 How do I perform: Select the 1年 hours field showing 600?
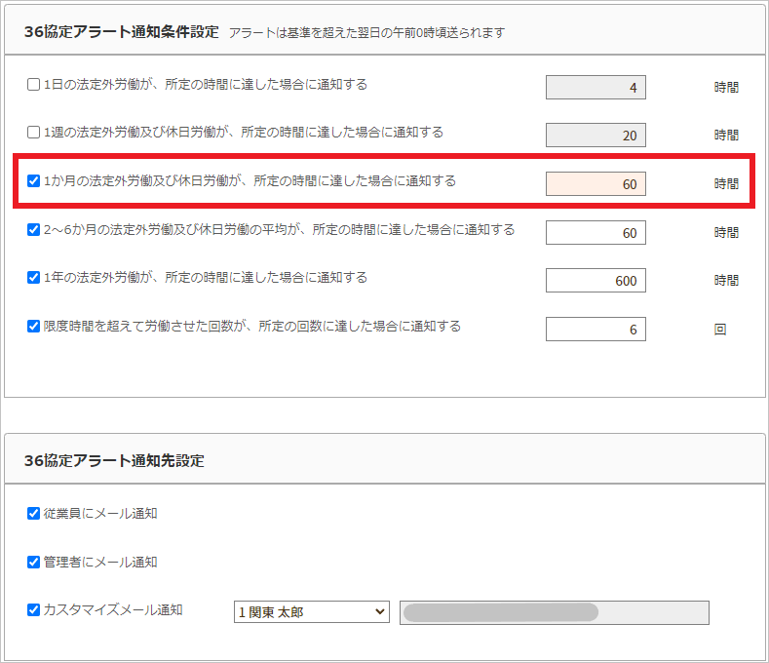[596, 281]
